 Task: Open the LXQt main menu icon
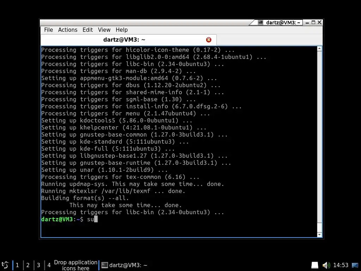[5, 265]
